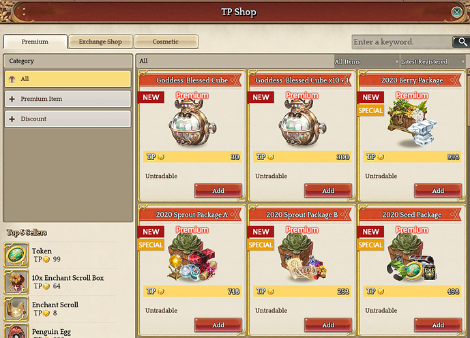This screenshot has height=338, width=470.
Task: Select the All category in sidebar
Action: [68, 79]
